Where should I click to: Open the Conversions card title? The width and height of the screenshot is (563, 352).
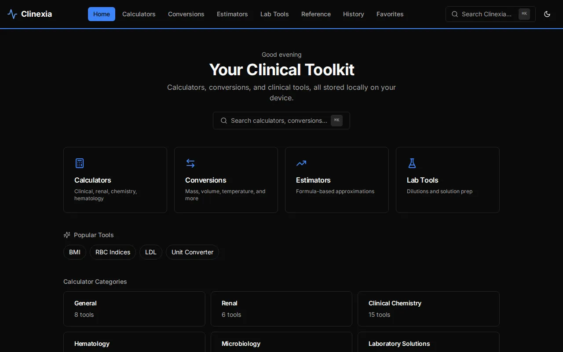206,180
